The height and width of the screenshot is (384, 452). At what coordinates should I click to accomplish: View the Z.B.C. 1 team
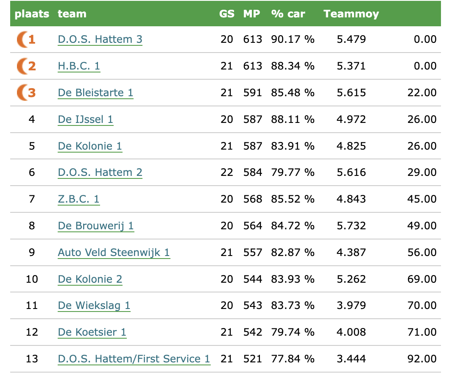[78, 199]
